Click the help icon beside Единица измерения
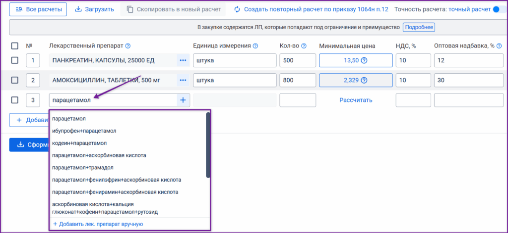The width and height of the screenshot is (508, 233). click(255, 46)
